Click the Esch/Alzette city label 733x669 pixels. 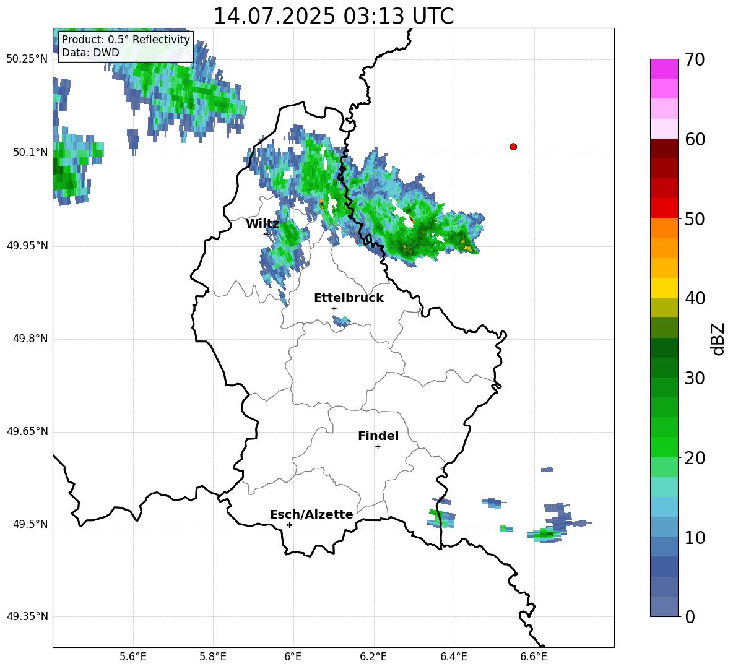point(311,514)
